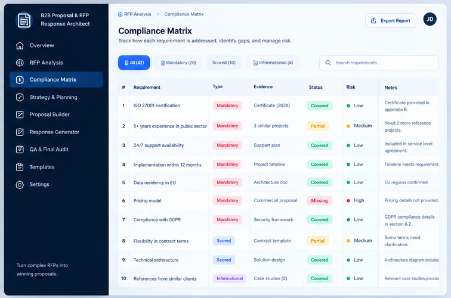Click the QA & Final Audit icon
Screen dimensions: 451x298
click(20, 150)
